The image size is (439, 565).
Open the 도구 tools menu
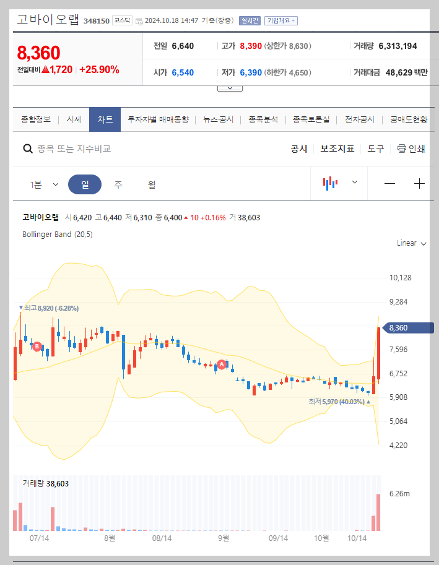[x=376, y=149]
